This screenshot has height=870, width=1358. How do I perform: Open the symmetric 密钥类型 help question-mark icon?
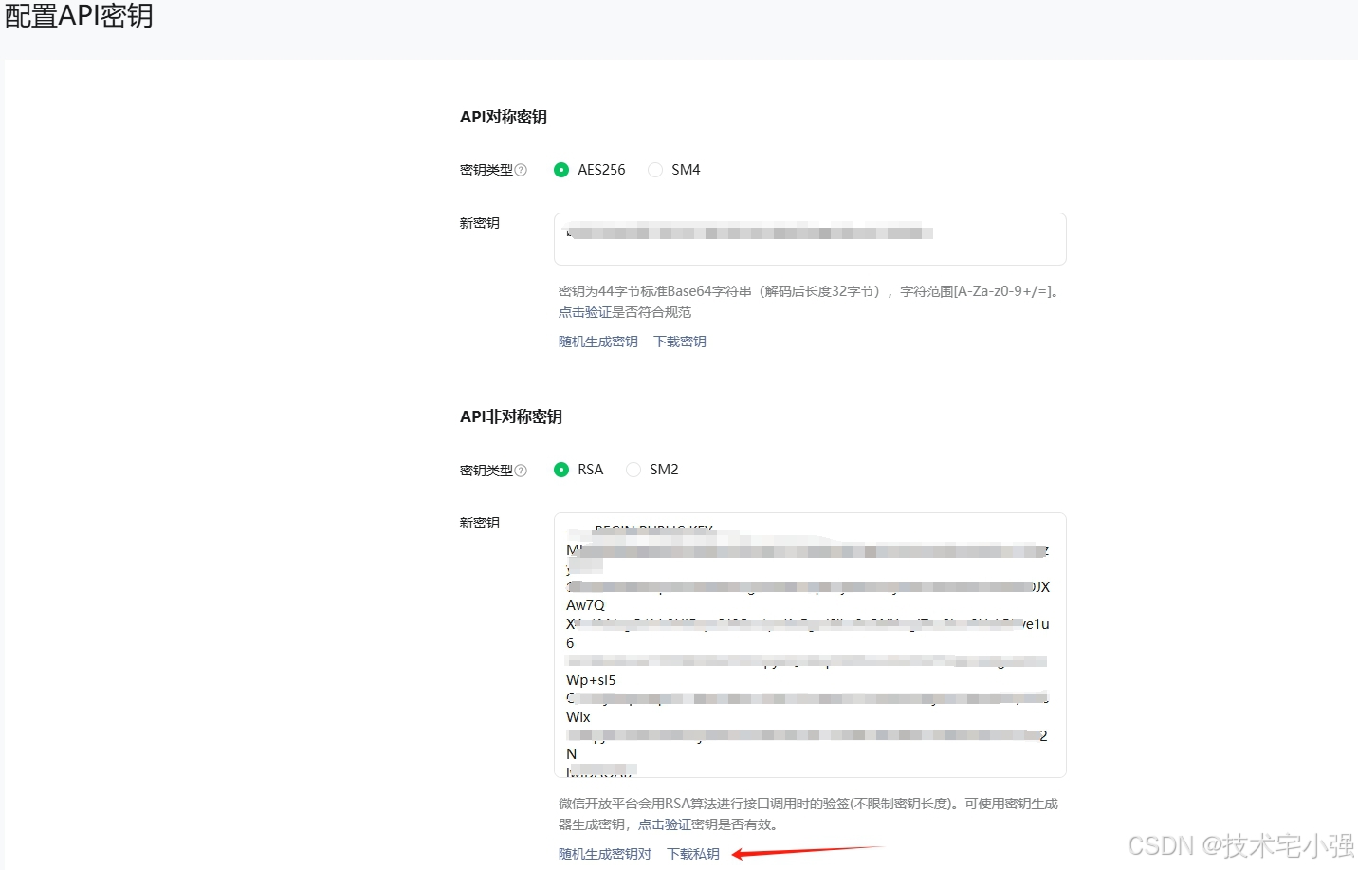[x=522, y=169]
